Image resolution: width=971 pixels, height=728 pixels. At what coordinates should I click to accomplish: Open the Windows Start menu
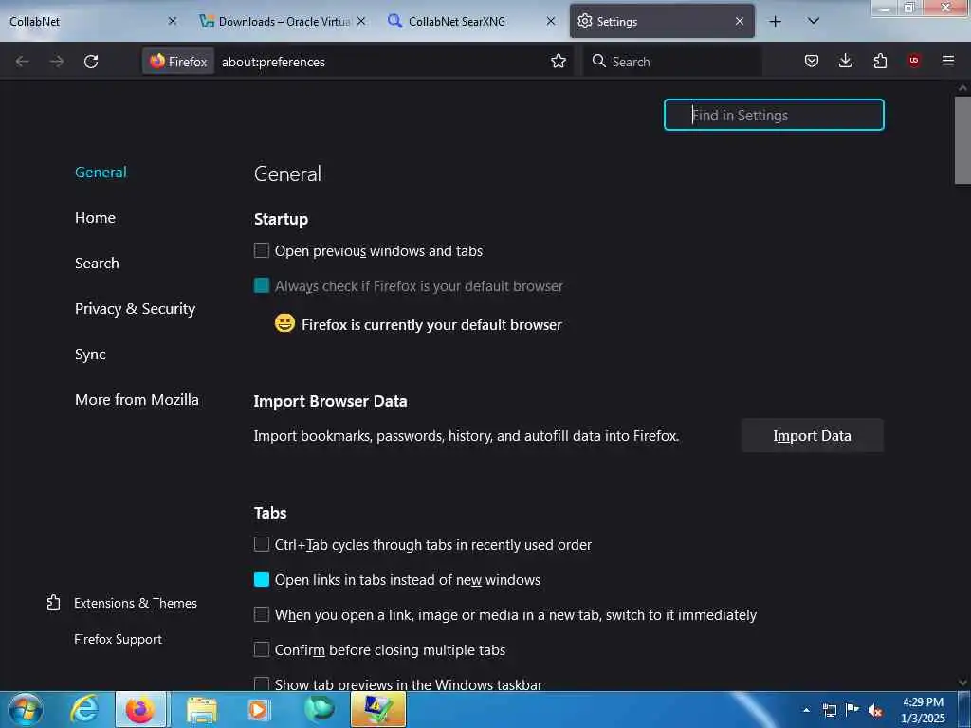26,709
